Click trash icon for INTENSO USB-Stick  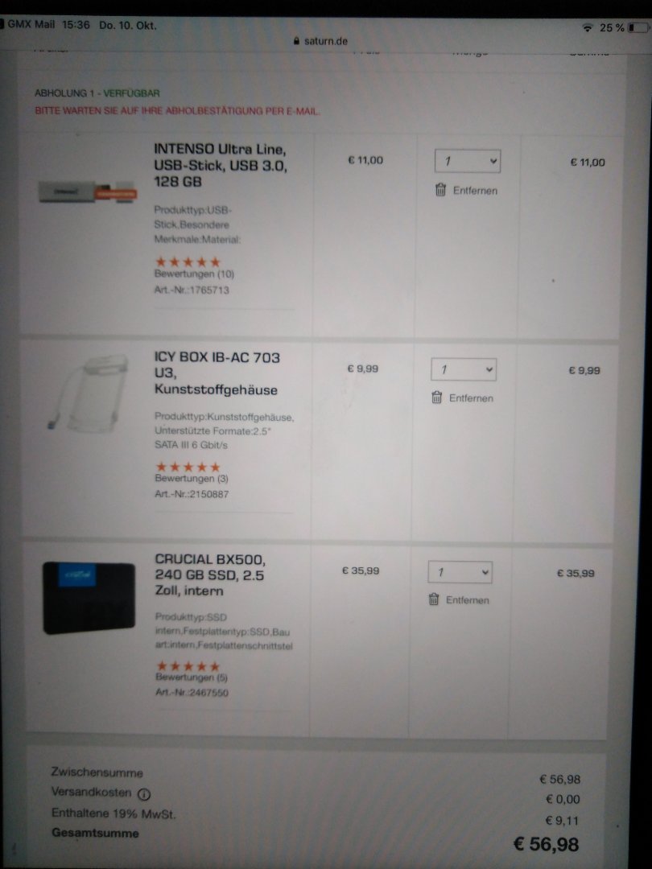(441, 190)
